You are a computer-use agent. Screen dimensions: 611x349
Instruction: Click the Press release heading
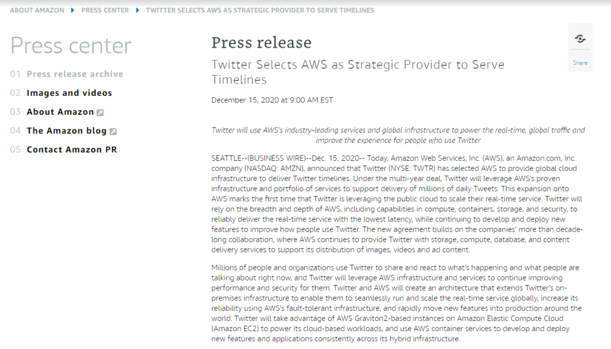click(x=261, y=42)
